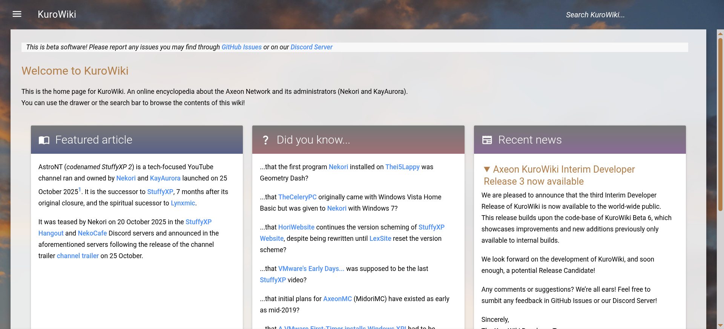Open the hamburger navigation drawer
The height and width of the screenshot is (329, 724).
point(17,14)
